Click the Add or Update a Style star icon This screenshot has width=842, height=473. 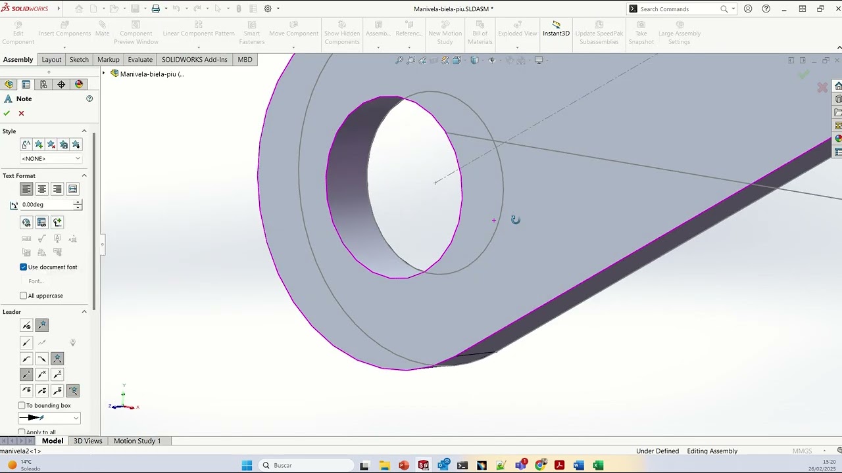[x=39, y=145]
